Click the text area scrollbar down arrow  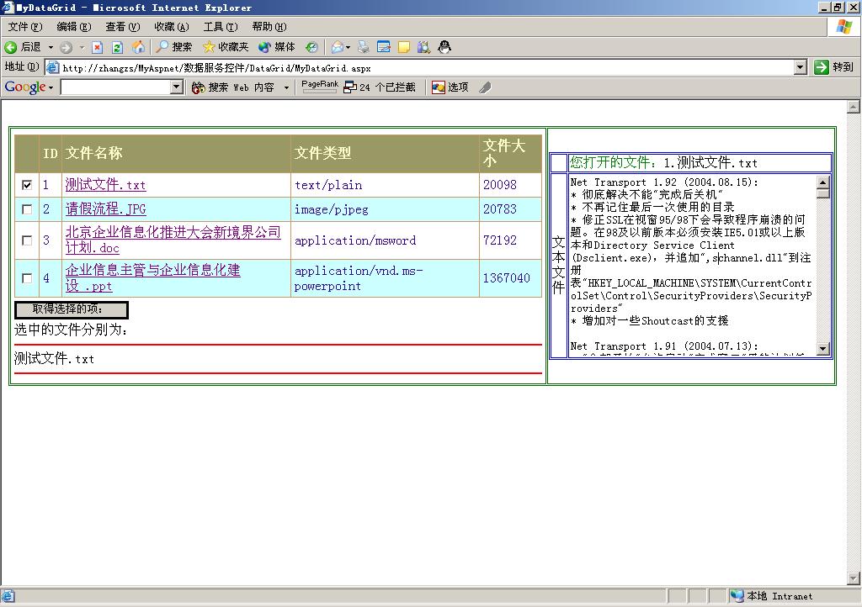823,349
